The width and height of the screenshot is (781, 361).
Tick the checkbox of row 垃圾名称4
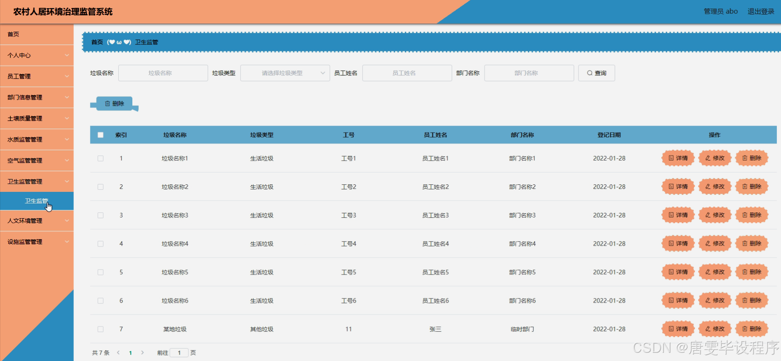(x=100, y=243)
